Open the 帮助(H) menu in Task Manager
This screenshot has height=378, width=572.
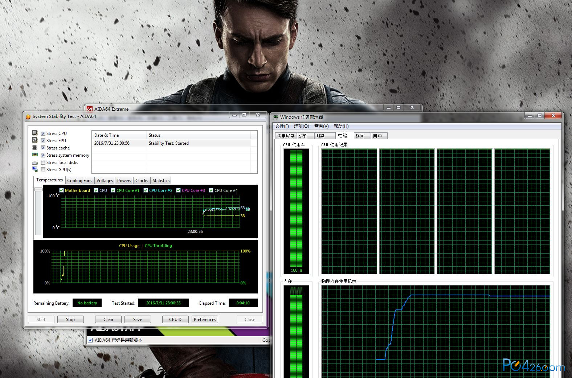click(341, 126)
